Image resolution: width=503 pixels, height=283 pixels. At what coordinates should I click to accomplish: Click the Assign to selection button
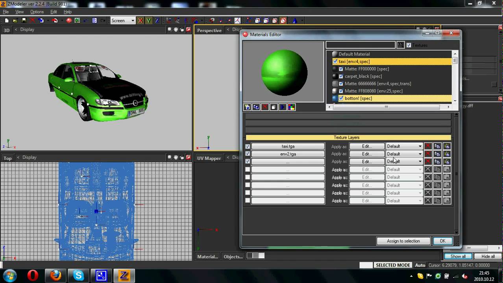click(403, 241)
